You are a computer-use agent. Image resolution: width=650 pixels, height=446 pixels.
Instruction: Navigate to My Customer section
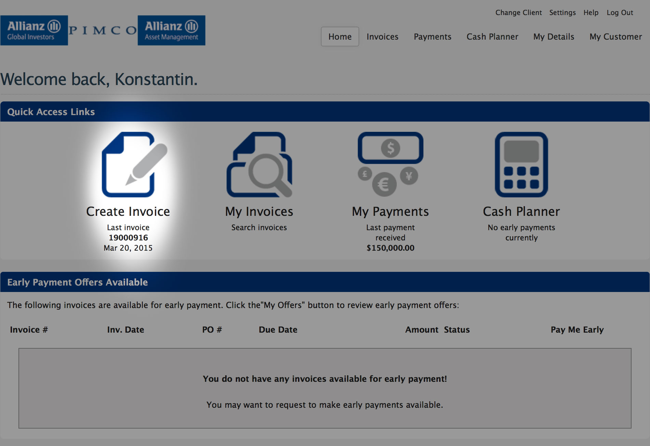click(x=615, y=37)
